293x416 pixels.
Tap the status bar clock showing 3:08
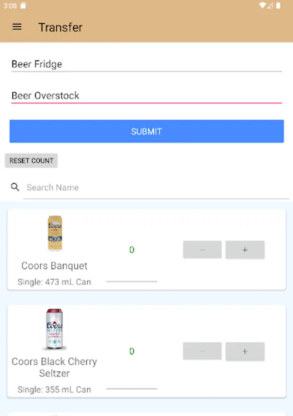[x=10, y=6]
